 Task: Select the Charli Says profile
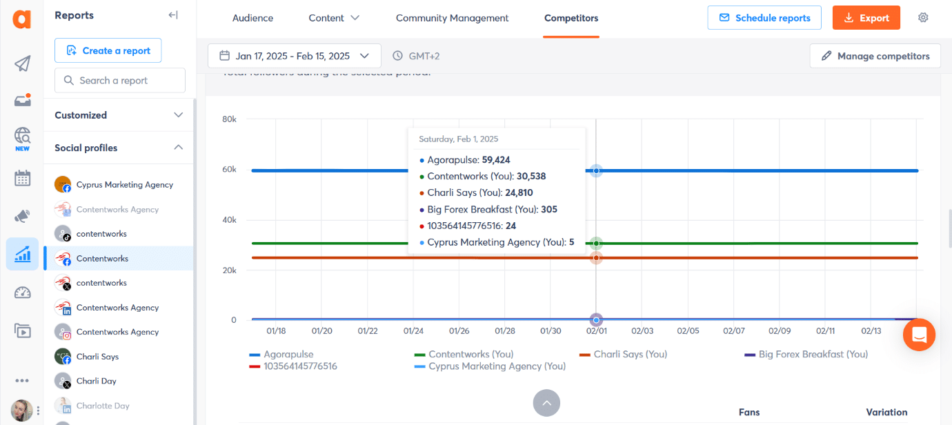tap(119, 357)
